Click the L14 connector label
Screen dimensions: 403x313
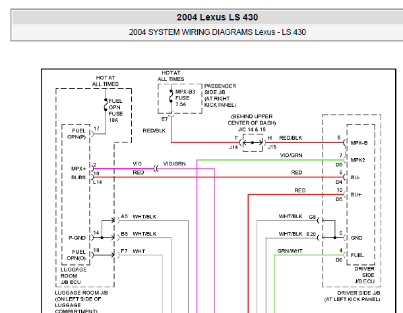[x=98, y=182]
